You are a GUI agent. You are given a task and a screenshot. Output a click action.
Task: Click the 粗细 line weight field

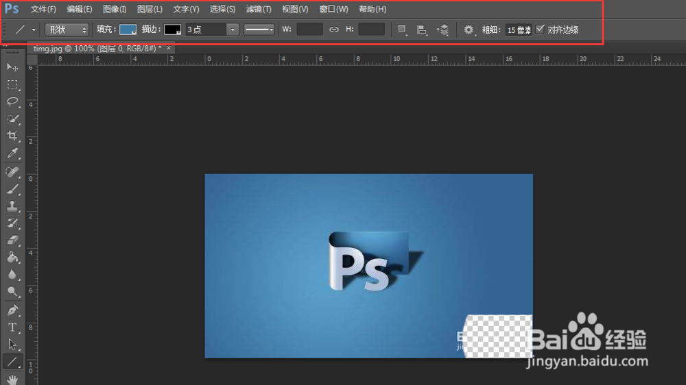click(x=519, y=29)
